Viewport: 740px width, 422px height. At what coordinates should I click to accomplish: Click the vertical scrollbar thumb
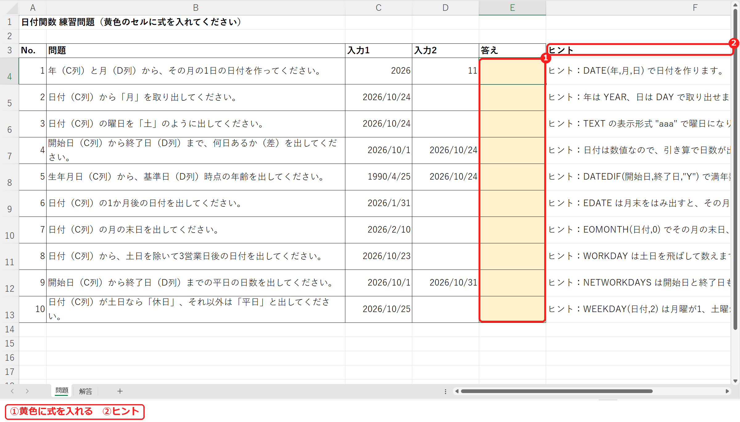(735, 169)
